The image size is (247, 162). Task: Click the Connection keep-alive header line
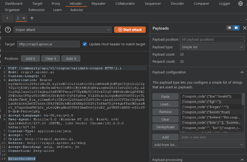[31, 151]
